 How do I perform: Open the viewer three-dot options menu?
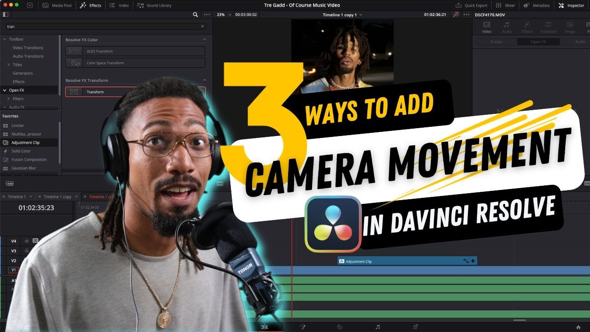[466, 15]
